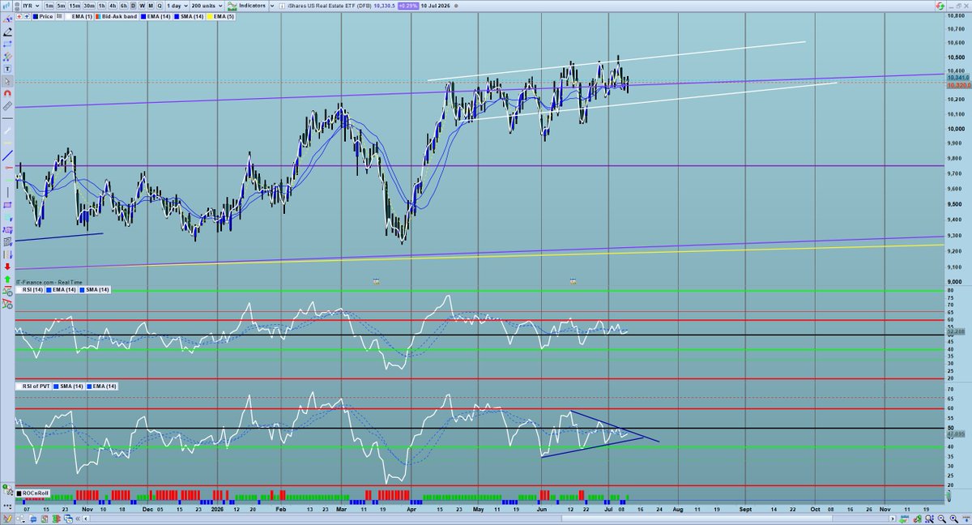Image resolution: width=972 pixels, height=525 pixels.
Task: Select the red horizontal line tool
Action: [7, 168]
